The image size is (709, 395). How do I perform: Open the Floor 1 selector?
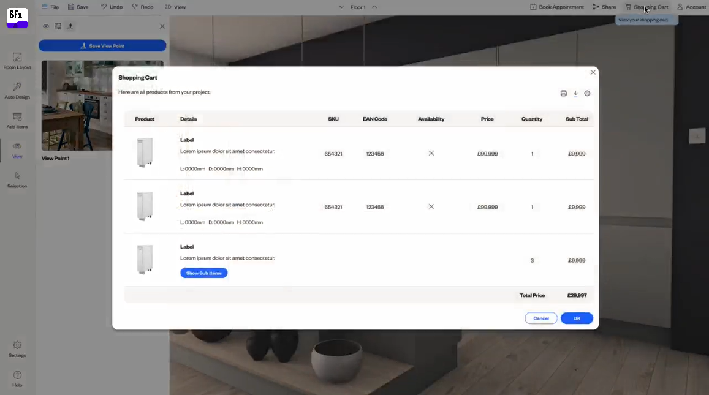[x=357, y=7]
